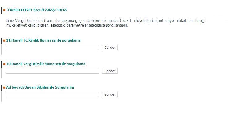Click the black bar left of Vergi Kimlik heading
The height and width of the screenshot is (116, 228).
2,64
